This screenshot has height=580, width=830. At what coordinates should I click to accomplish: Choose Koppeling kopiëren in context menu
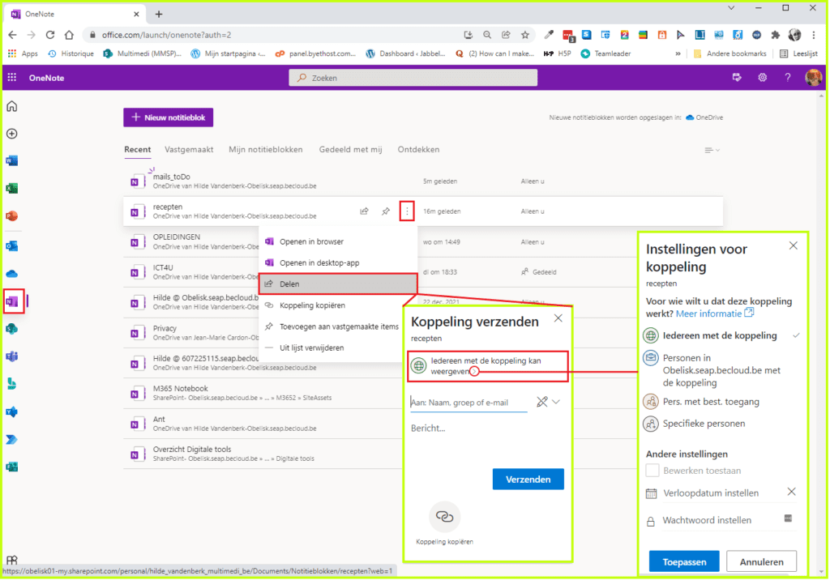pyautogui.click(x=338, y=305)
